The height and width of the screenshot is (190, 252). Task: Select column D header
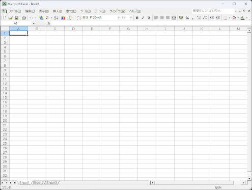73,29
